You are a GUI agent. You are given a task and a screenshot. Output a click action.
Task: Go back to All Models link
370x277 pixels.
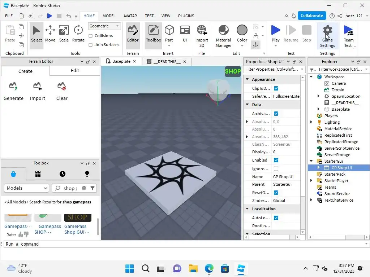coord(15,202)
